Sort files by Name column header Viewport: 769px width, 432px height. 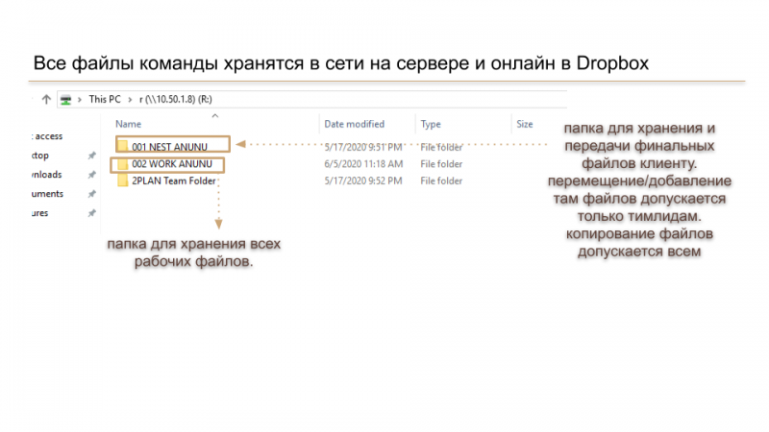click(x=128, y=124)
